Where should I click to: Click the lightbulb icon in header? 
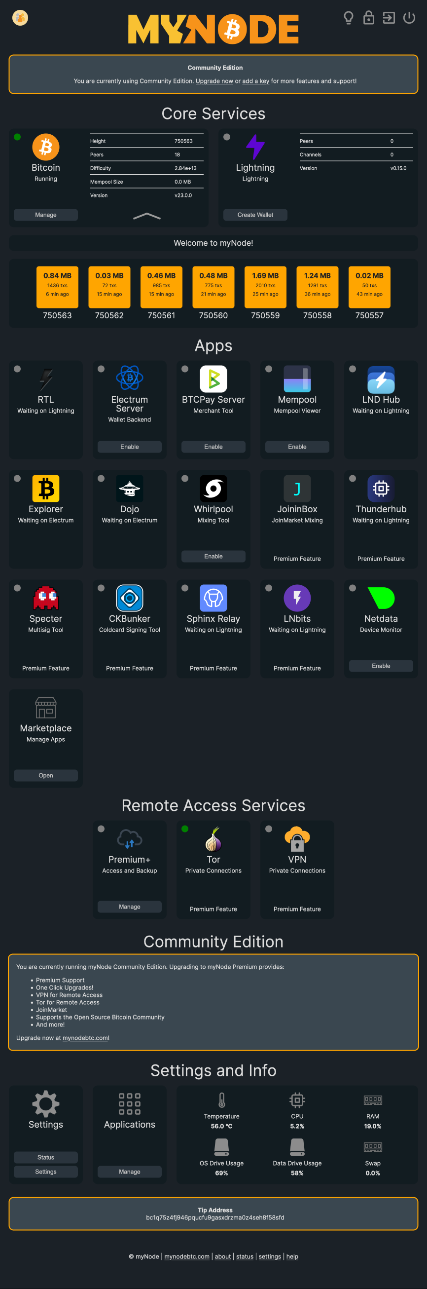[x=349, y=18]
